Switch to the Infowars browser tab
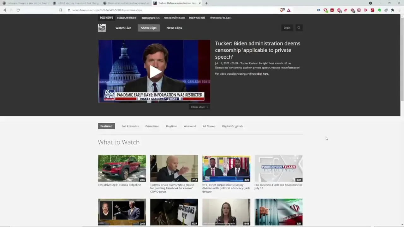 tap(26, 3)
